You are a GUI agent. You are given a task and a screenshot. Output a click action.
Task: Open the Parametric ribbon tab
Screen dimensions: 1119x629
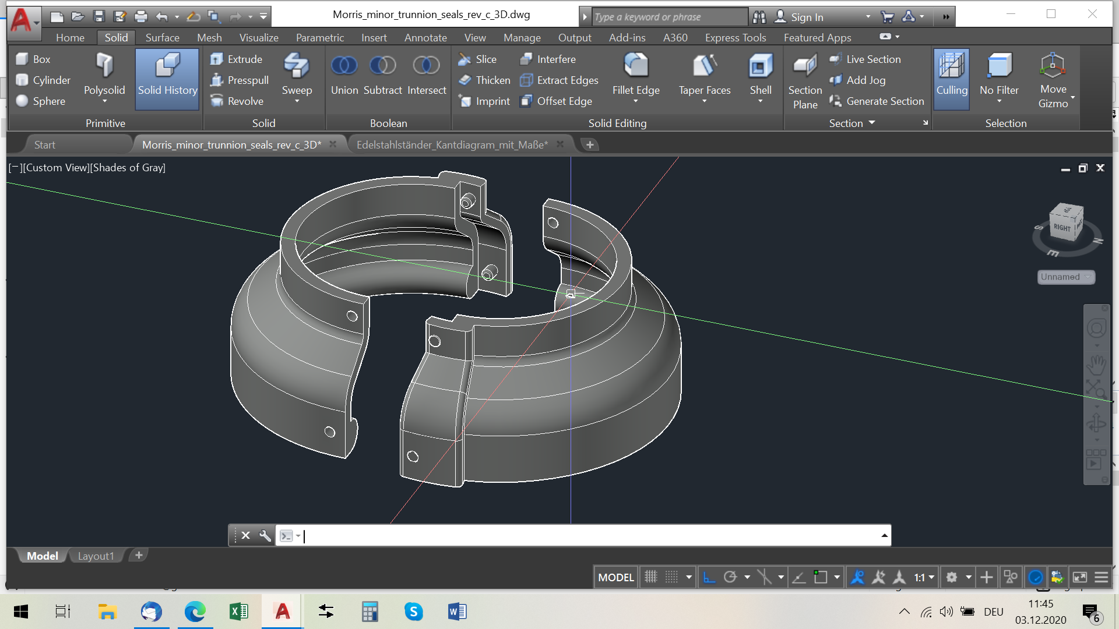point(320,37)
